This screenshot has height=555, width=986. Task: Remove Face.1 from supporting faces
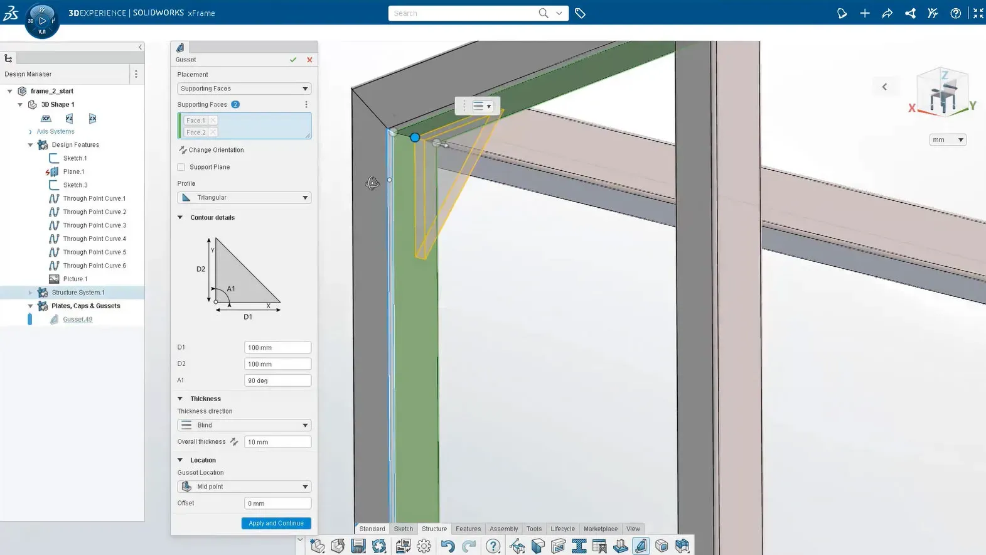pos(213,121)
